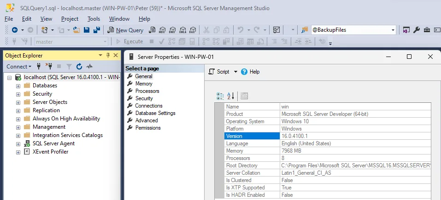Select the Permissions page
441x200 pixels.
pyautogui.click(x=148, y=128)
